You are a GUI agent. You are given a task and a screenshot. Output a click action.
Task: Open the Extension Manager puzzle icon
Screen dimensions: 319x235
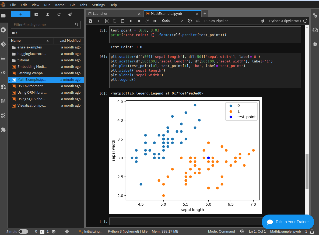pos(3,130)
